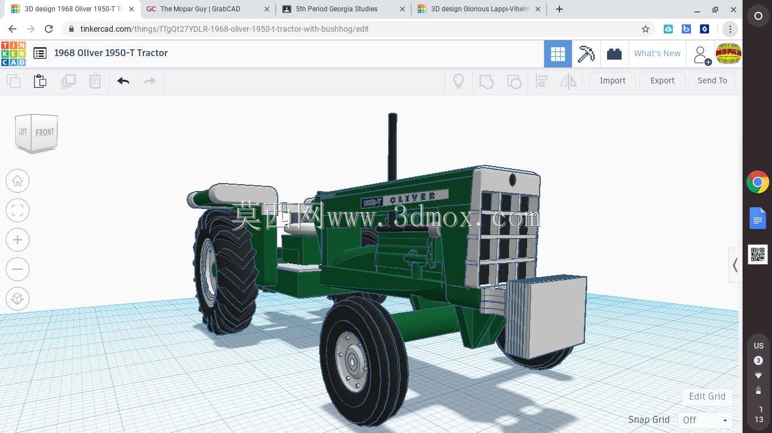The width and height of the screenshot is (772, 433).
Task: Click the design title 1968 Oliver 1950-T Tractor
Action: [111, 53]
